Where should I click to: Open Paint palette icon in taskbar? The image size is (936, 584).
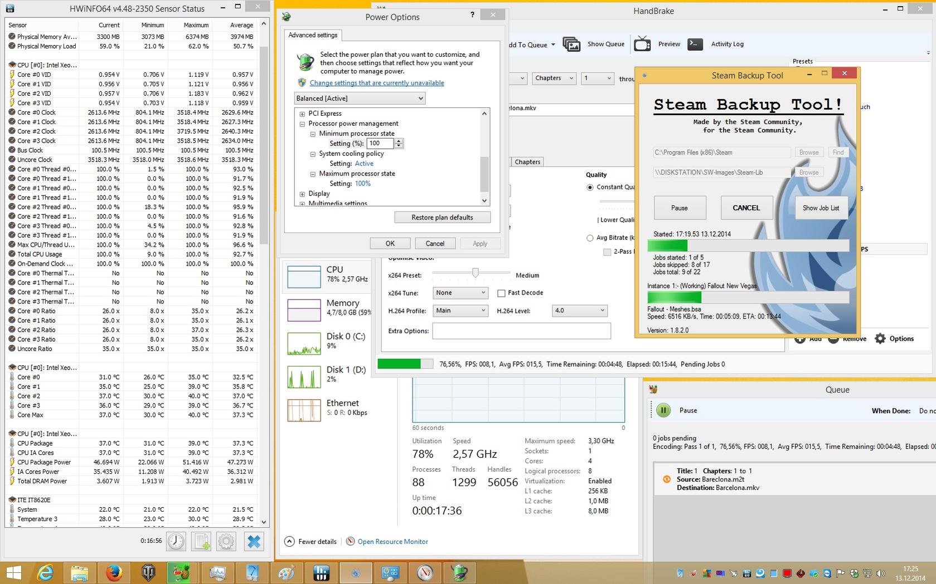(x=287, y=572)
